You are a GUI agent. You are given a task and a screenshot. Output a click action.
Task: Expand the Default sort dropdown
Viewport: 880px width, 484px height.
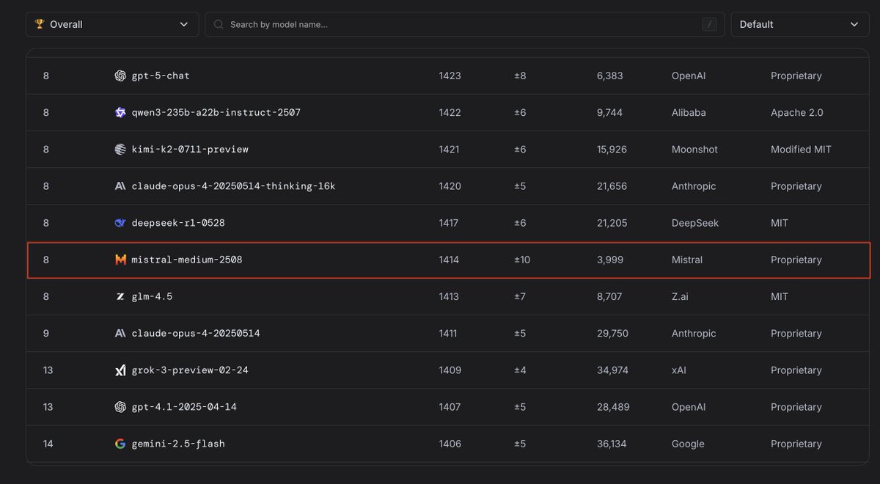[x=800, y=24]
